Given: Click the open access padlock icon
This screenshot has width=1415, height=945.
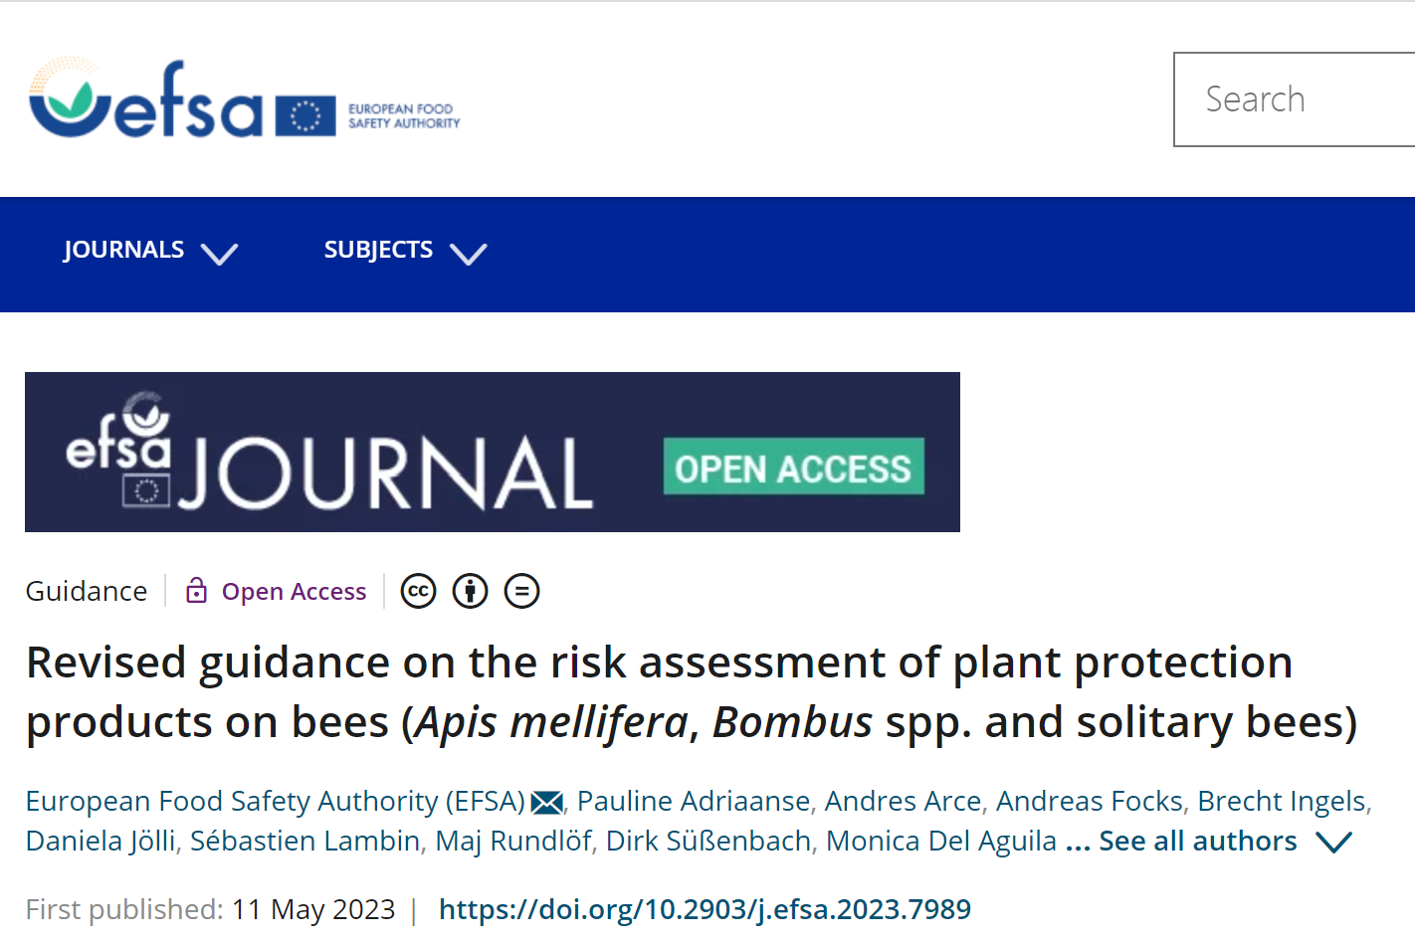Looking at the screenshot, I should point(197,591).
